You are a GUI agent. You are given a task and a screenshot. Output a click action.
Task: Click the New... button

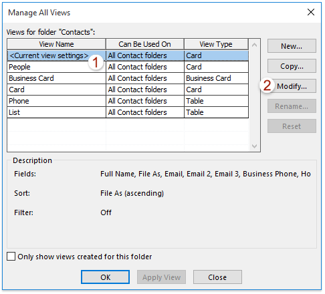pyautogui.click(x=292, y=46)
